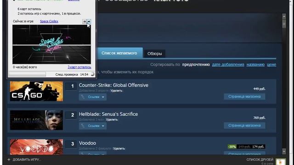This screenshot has height=165, width=294.
Task: Open 'СПИСОК ДРУЗЕЙ' friends list
Action: 260,159
